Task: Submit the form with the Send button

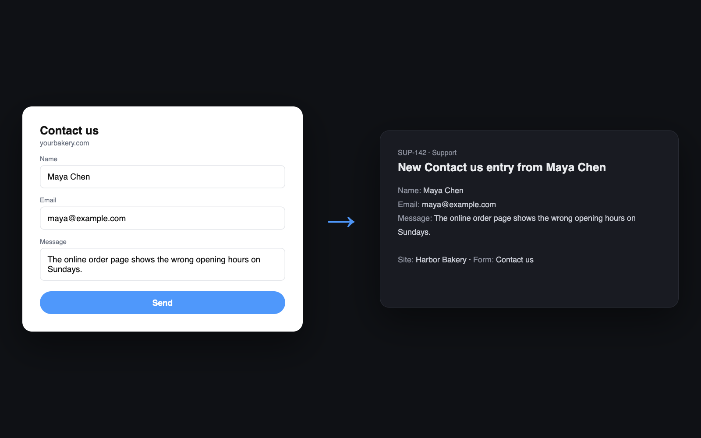Action: tap(162, 303)
